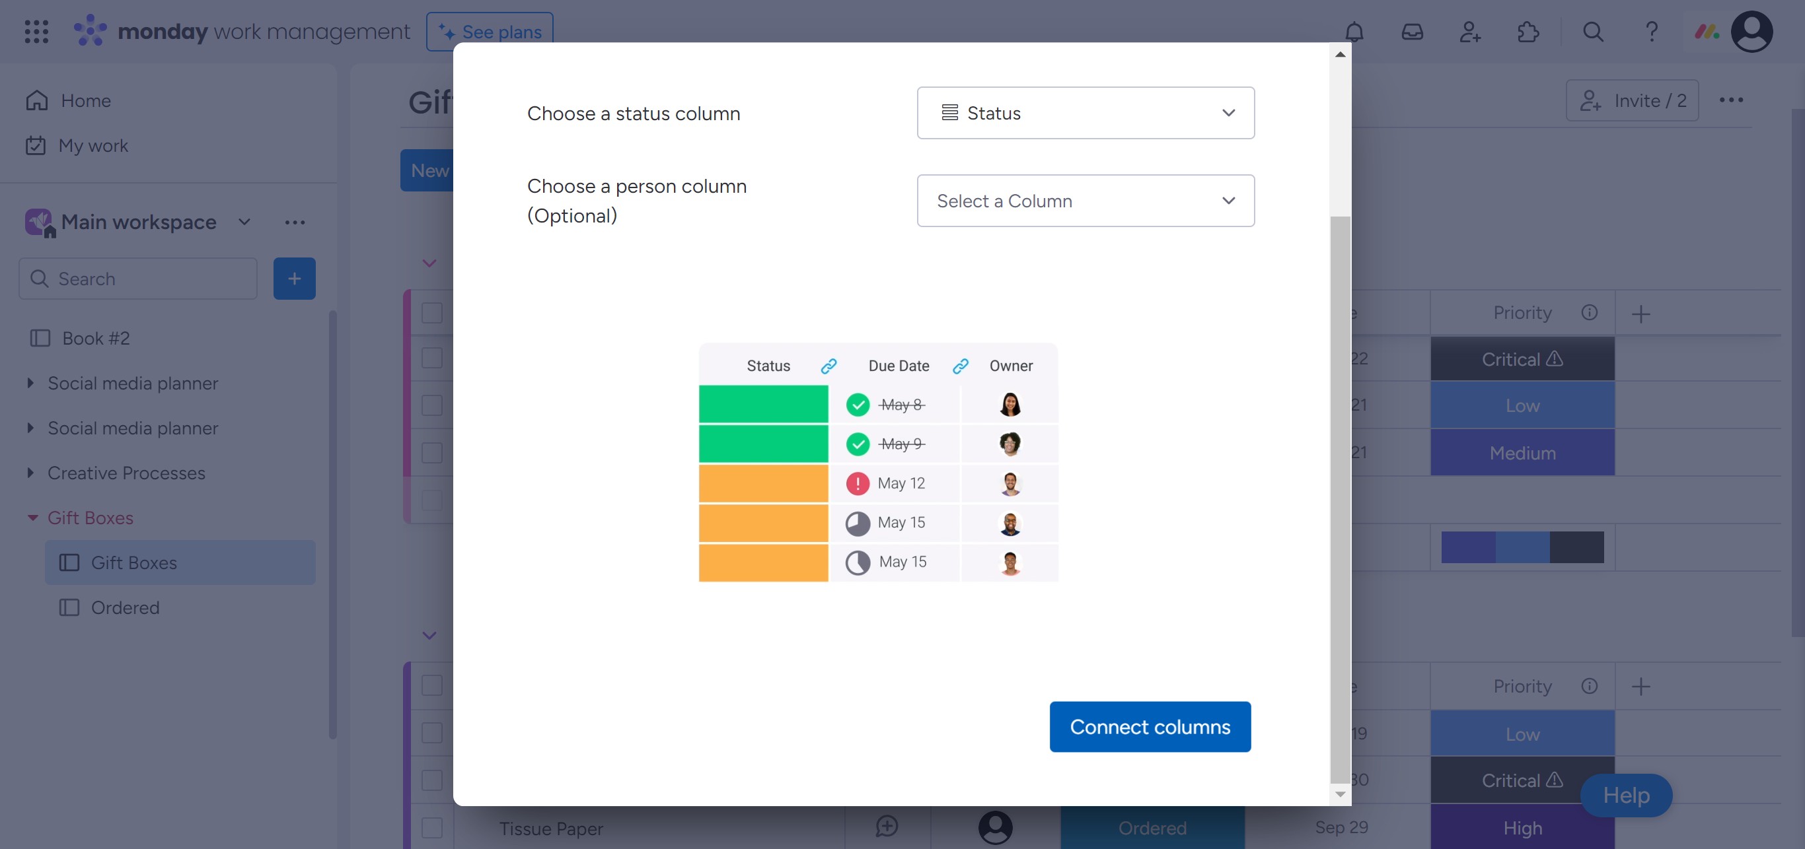Open the My work menu item
1805x849 pixels.
tap(92, 146)
